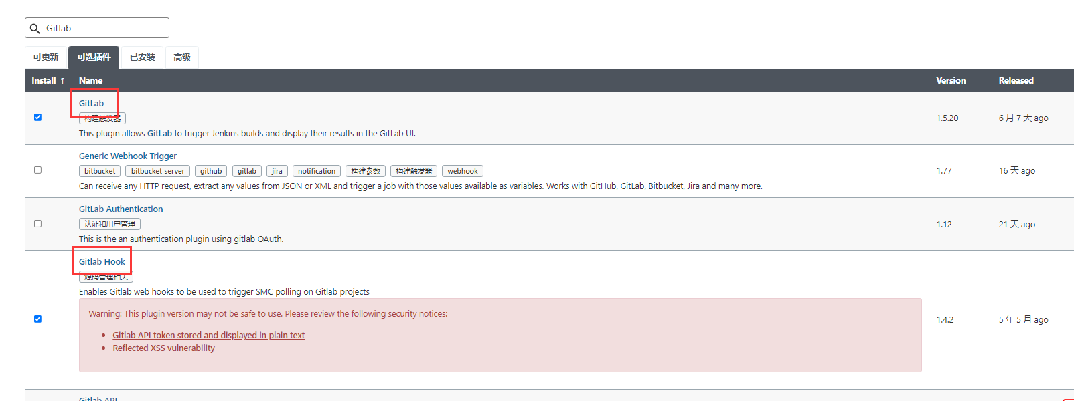Click the 源码管理相关 tag under Gitlab Hook
This screenshot has height=401, width=1074.
tap(106, 277)
